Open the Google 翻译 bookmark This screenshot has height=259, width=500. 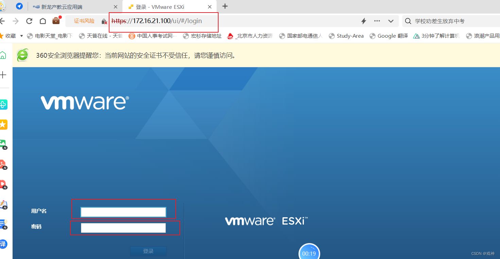click(389, 36)
